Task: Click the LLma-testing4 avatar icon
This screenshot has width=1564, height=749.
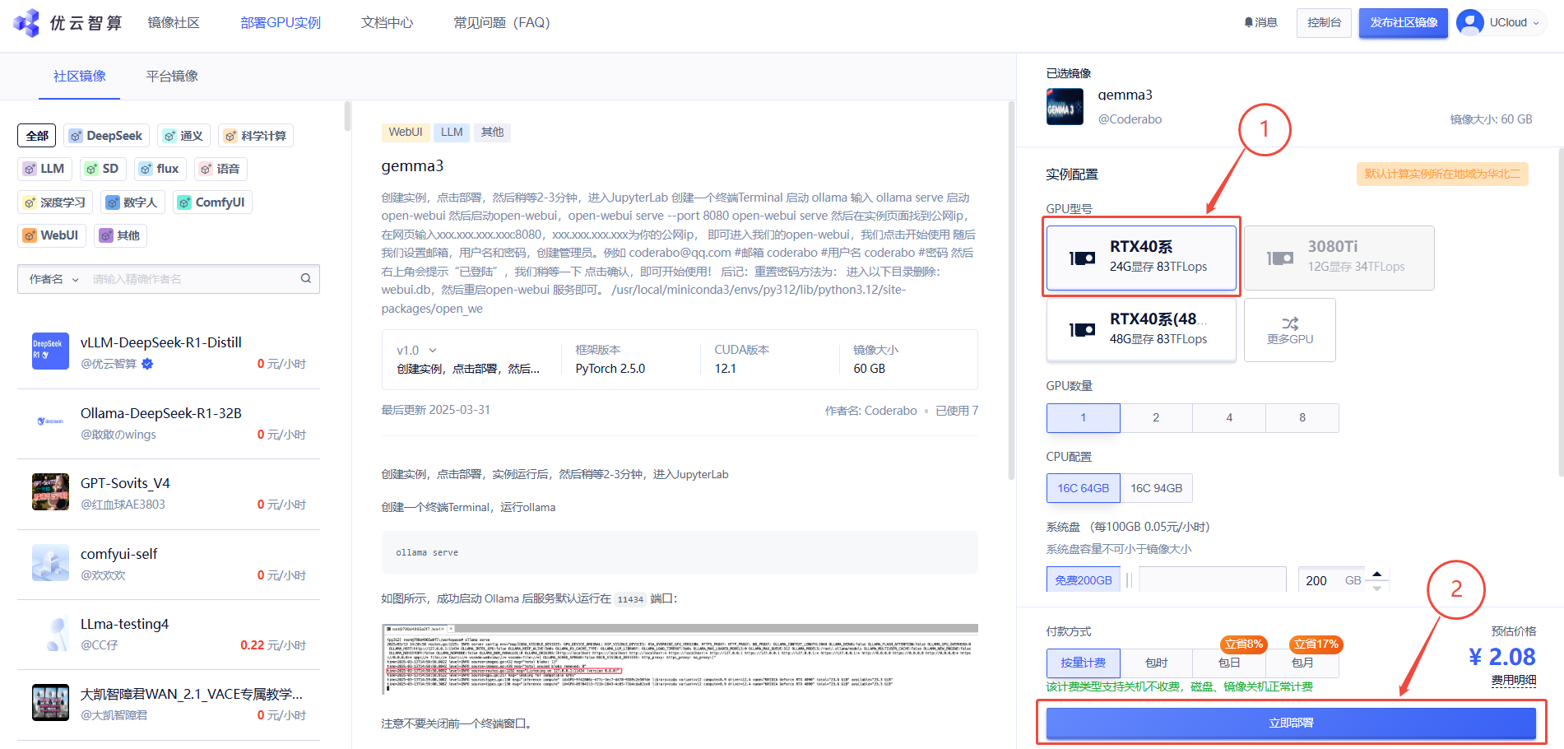Action: tap(50, 633)
